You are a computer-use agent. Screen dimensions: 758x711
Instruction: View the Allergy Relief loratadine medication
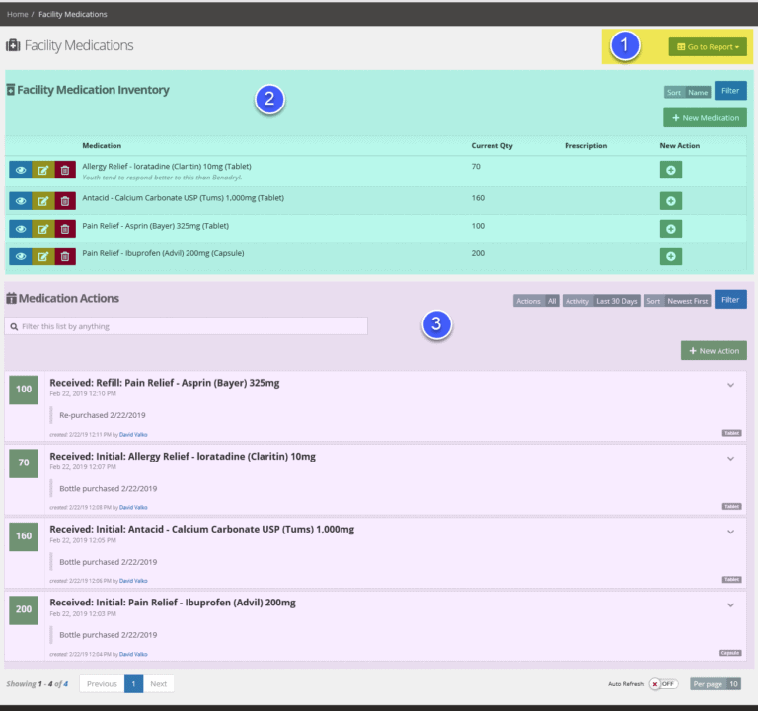pos(21,170)
